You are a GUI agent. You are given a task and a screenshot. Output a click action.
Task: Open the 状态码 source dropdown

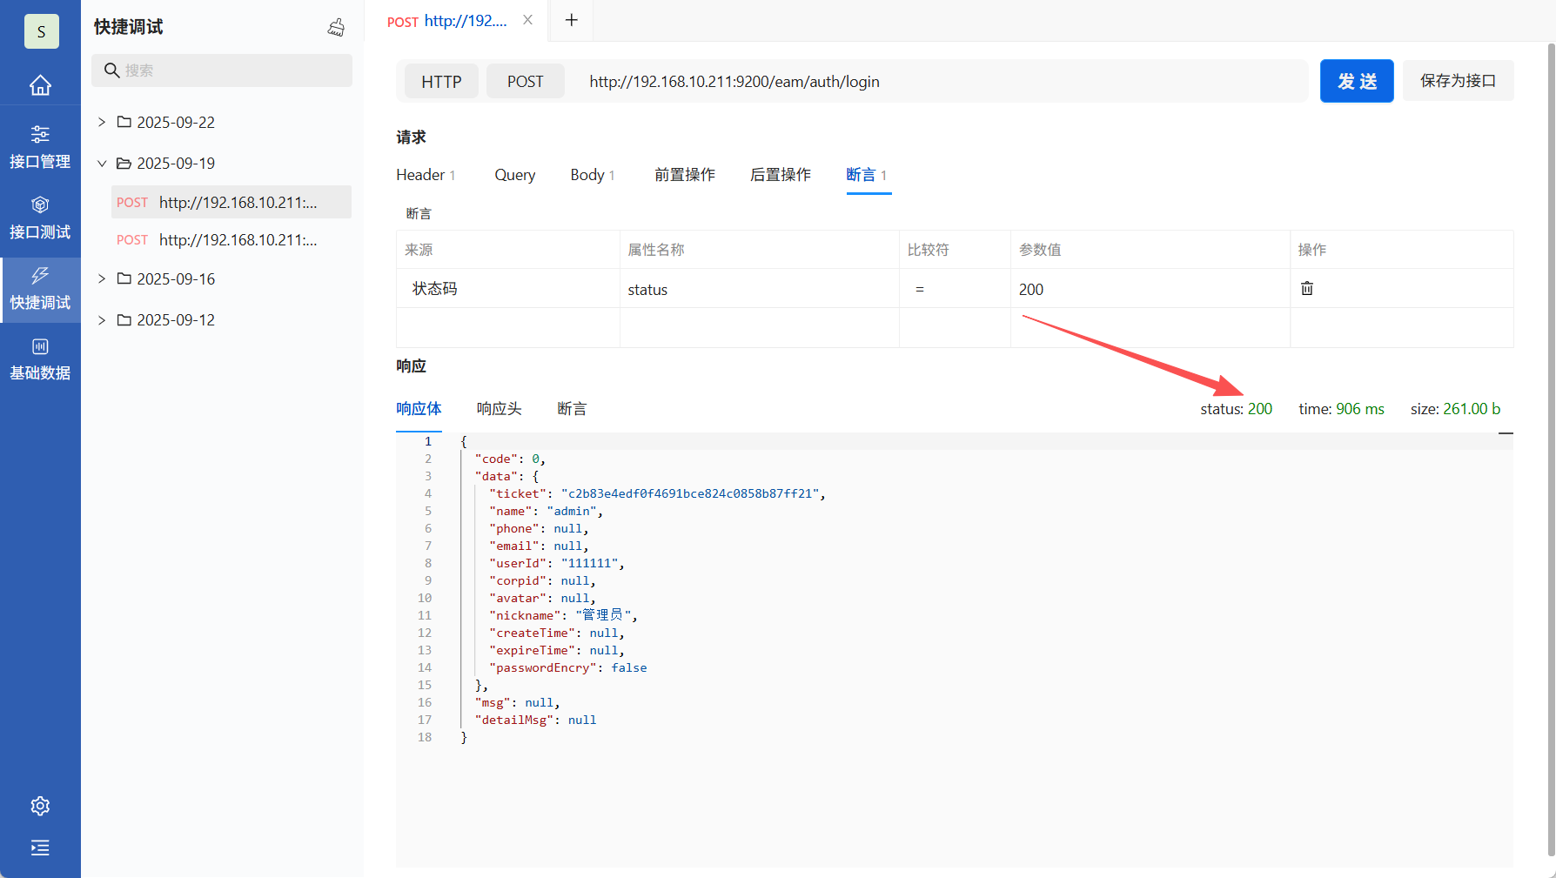coord(508,289)
